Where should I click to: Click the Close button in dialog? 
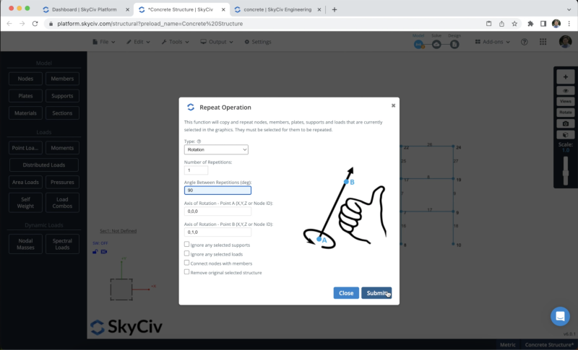coord(346,293)
